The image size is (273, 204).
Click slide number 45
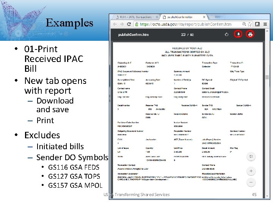point(254,195)
